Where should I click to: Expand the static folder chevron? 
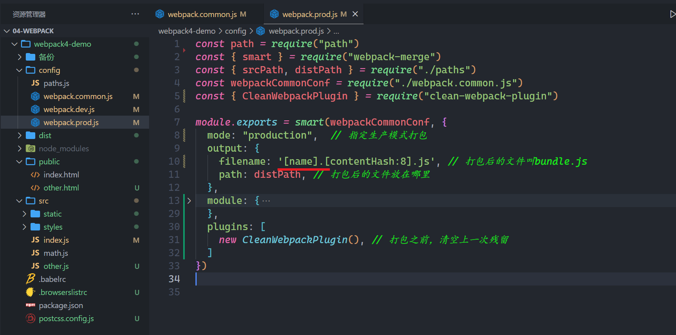point(24,214)
